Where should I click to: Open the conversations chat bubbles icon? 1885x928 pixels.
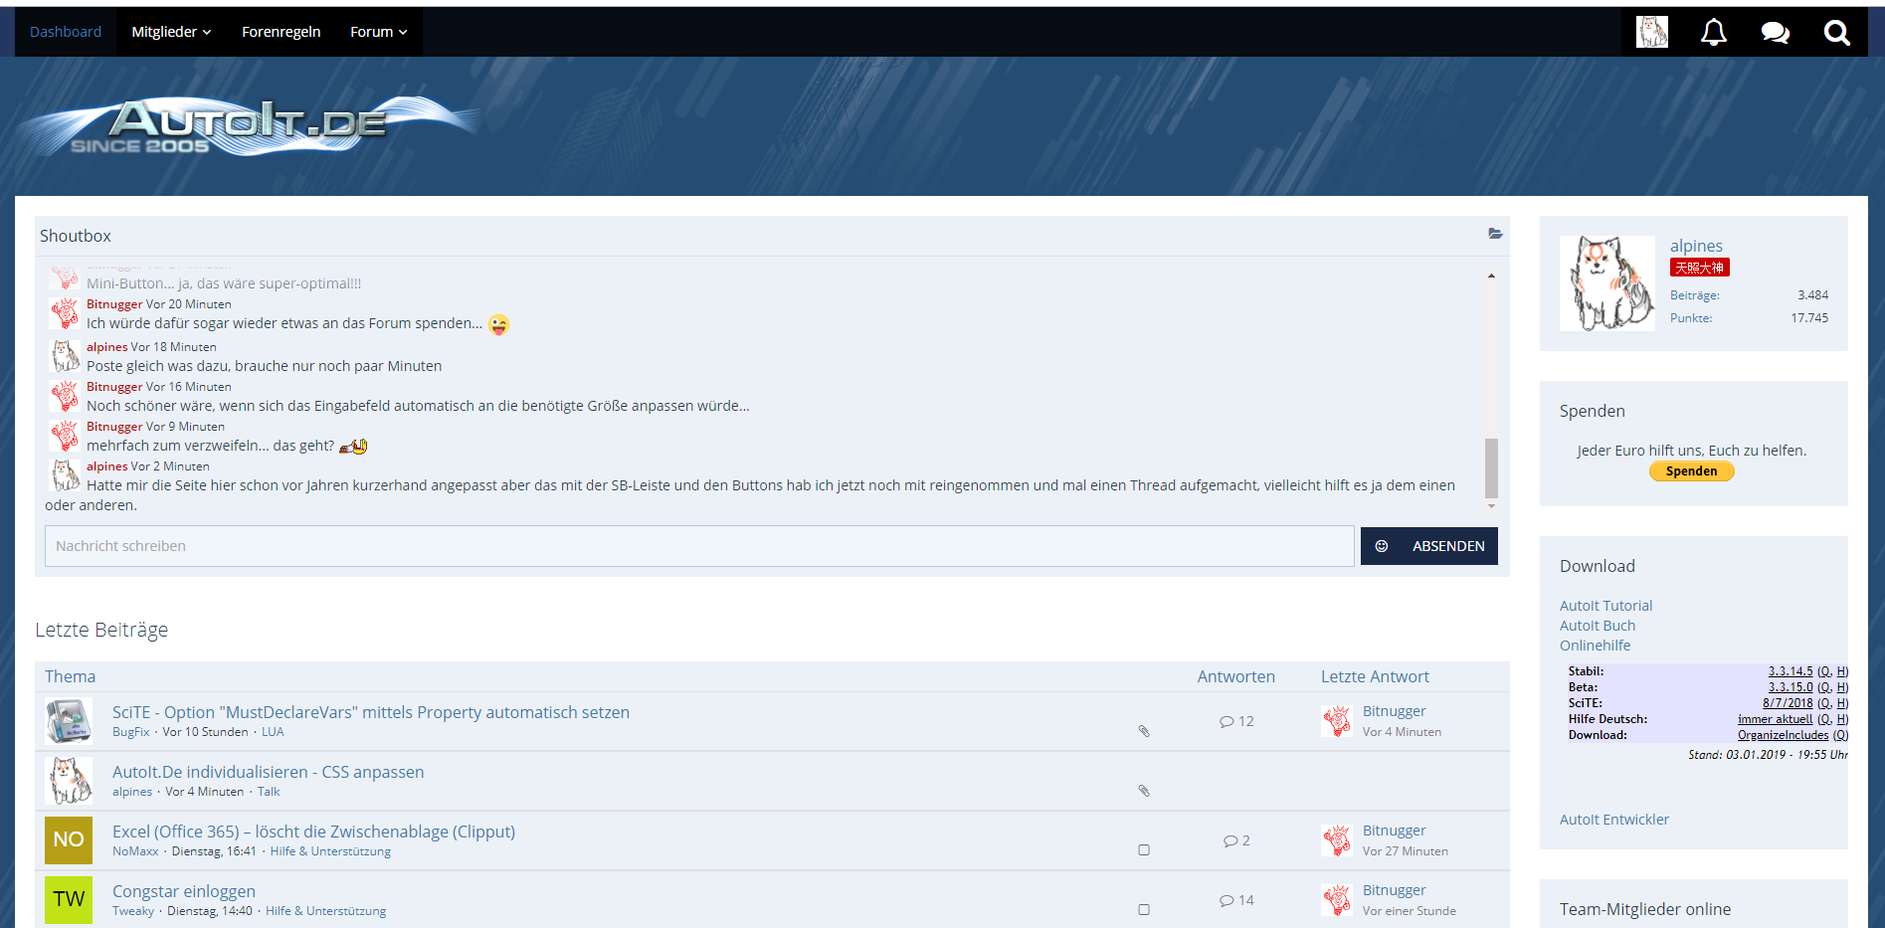[1775, 32]
